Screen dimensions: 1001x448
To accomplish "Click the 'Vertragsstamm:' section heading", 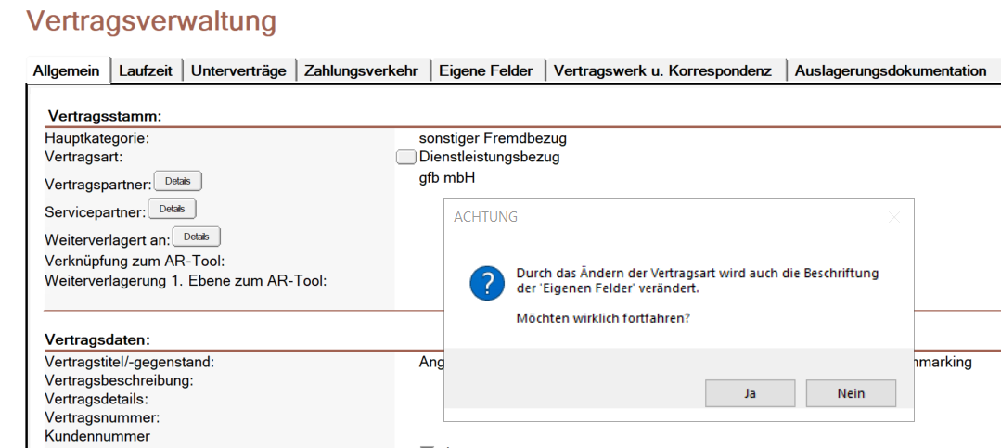I will [106, 116].
